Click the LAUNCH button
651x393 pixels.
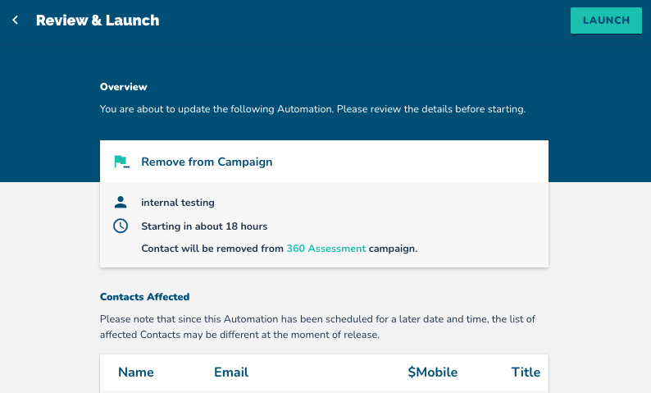606,21
